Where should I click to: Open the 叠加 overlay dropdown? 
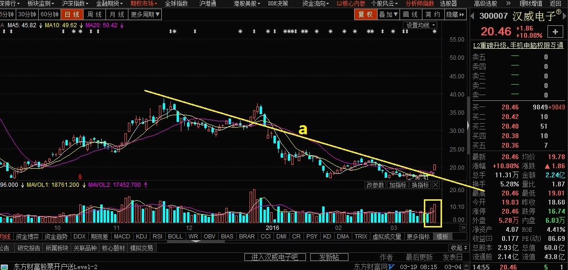[x=388, y=14]
